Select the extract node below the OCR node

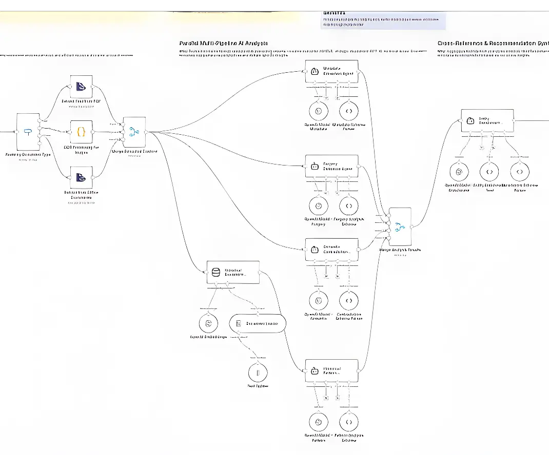click(x=81, y=177)
